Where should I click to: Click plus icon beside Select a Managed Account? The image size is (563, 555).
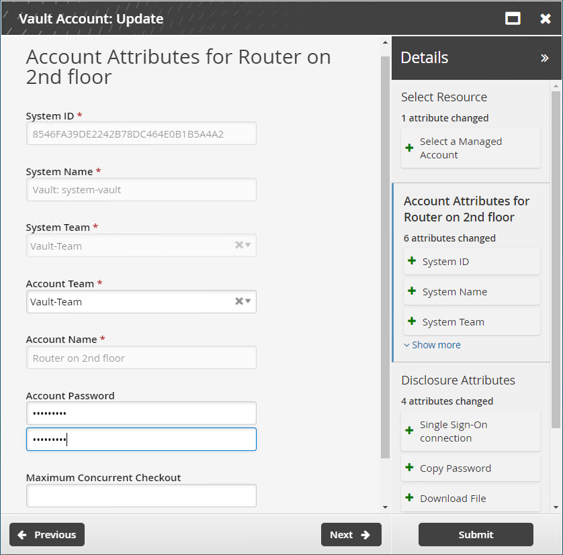[410, 148]
